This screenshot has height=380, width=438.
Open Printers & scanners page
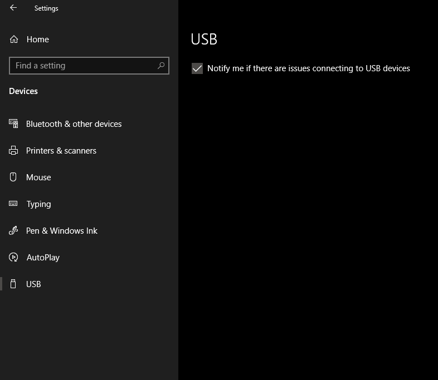pyautogui.click(x=61, y=151)
